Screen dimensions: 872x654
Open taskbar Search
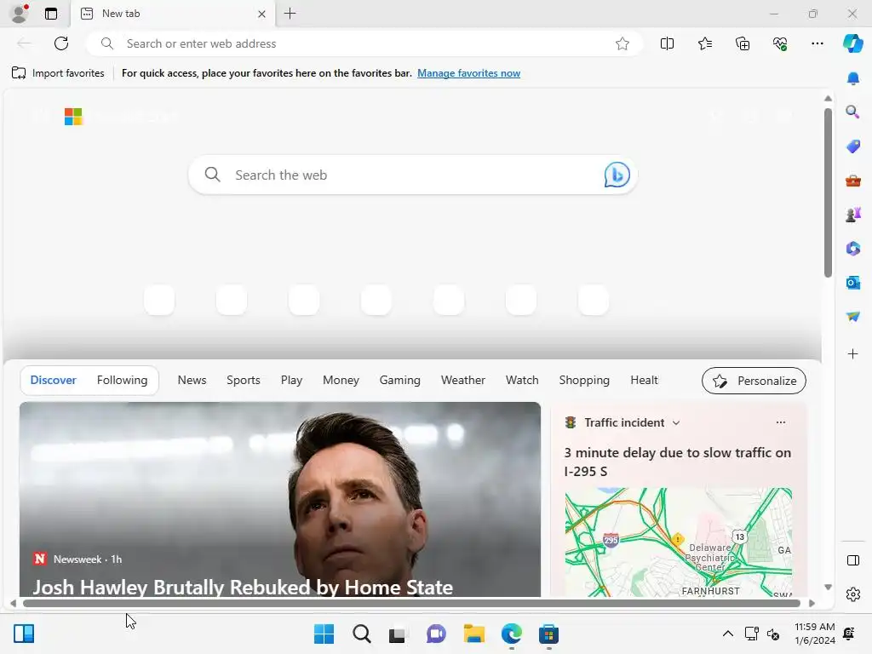(x=361, y=634)
